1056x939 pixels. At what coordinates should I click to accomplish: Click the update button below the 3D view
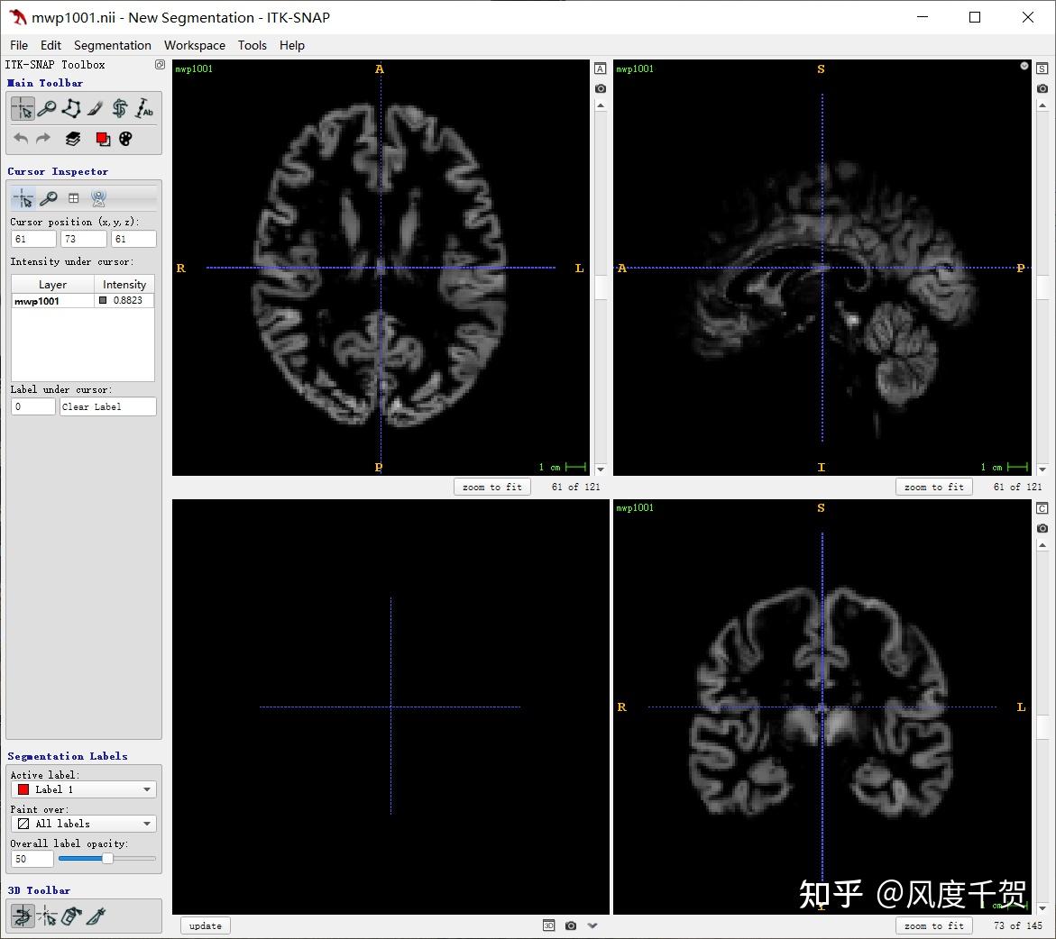click(x=206, y=925)
